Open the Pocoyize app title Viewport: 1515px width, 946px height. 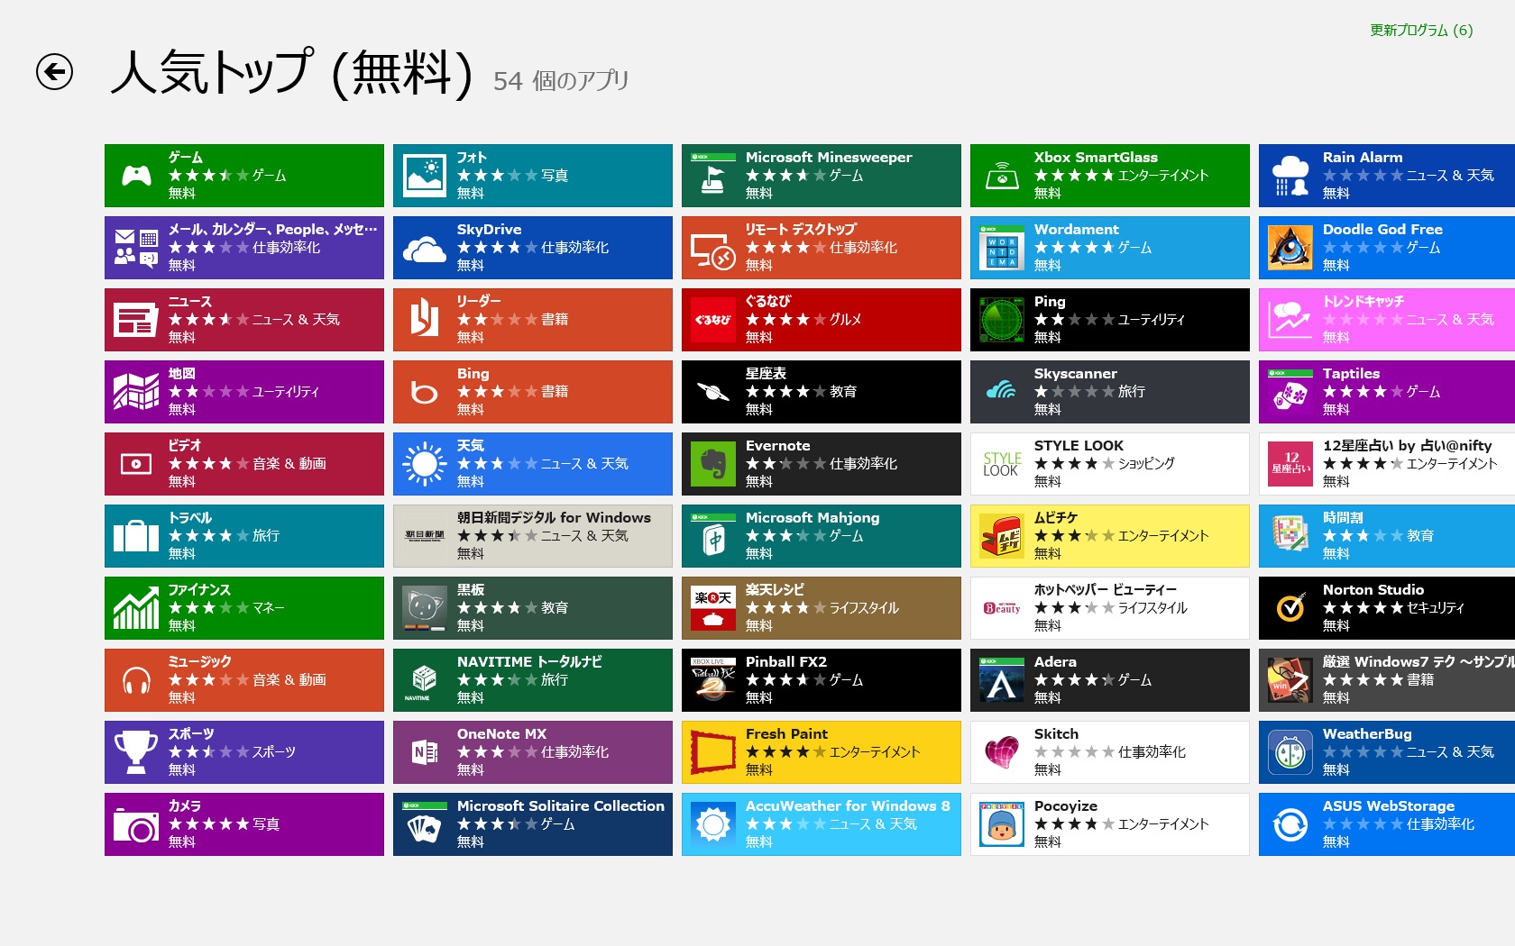coord(1066,806)
